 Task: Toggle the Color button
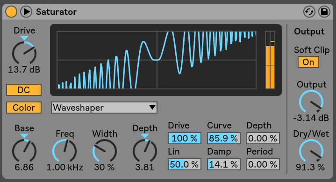(x=24, y=108)
